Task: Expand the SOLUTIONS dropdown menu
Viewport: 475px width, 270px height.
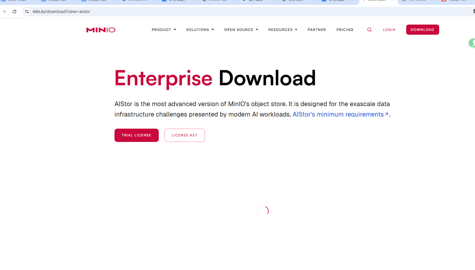Action: click(200, 30)
